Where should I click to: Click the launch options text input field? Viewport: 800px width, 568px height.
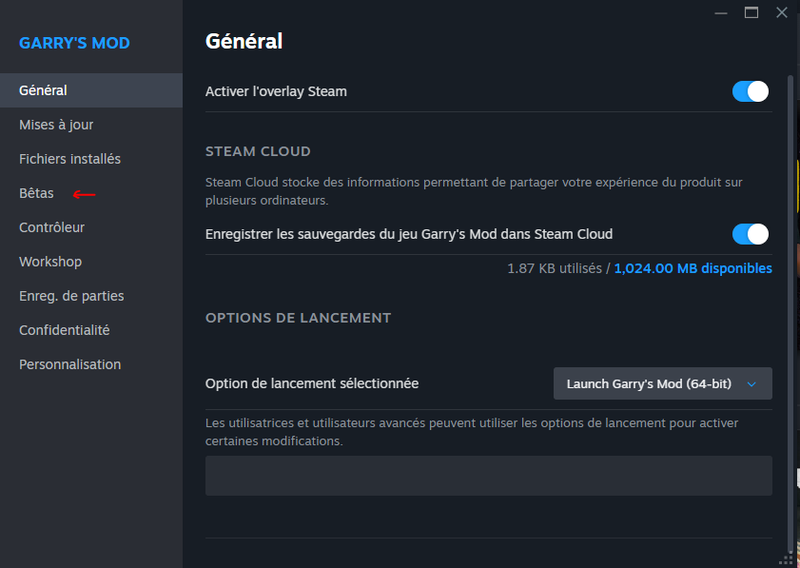pyautogui.click(x=488, y=476)
